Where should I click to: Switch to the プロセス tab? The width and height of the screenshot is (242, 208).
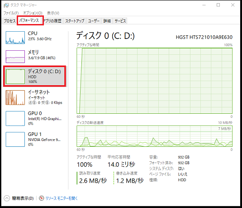point(9,21)
